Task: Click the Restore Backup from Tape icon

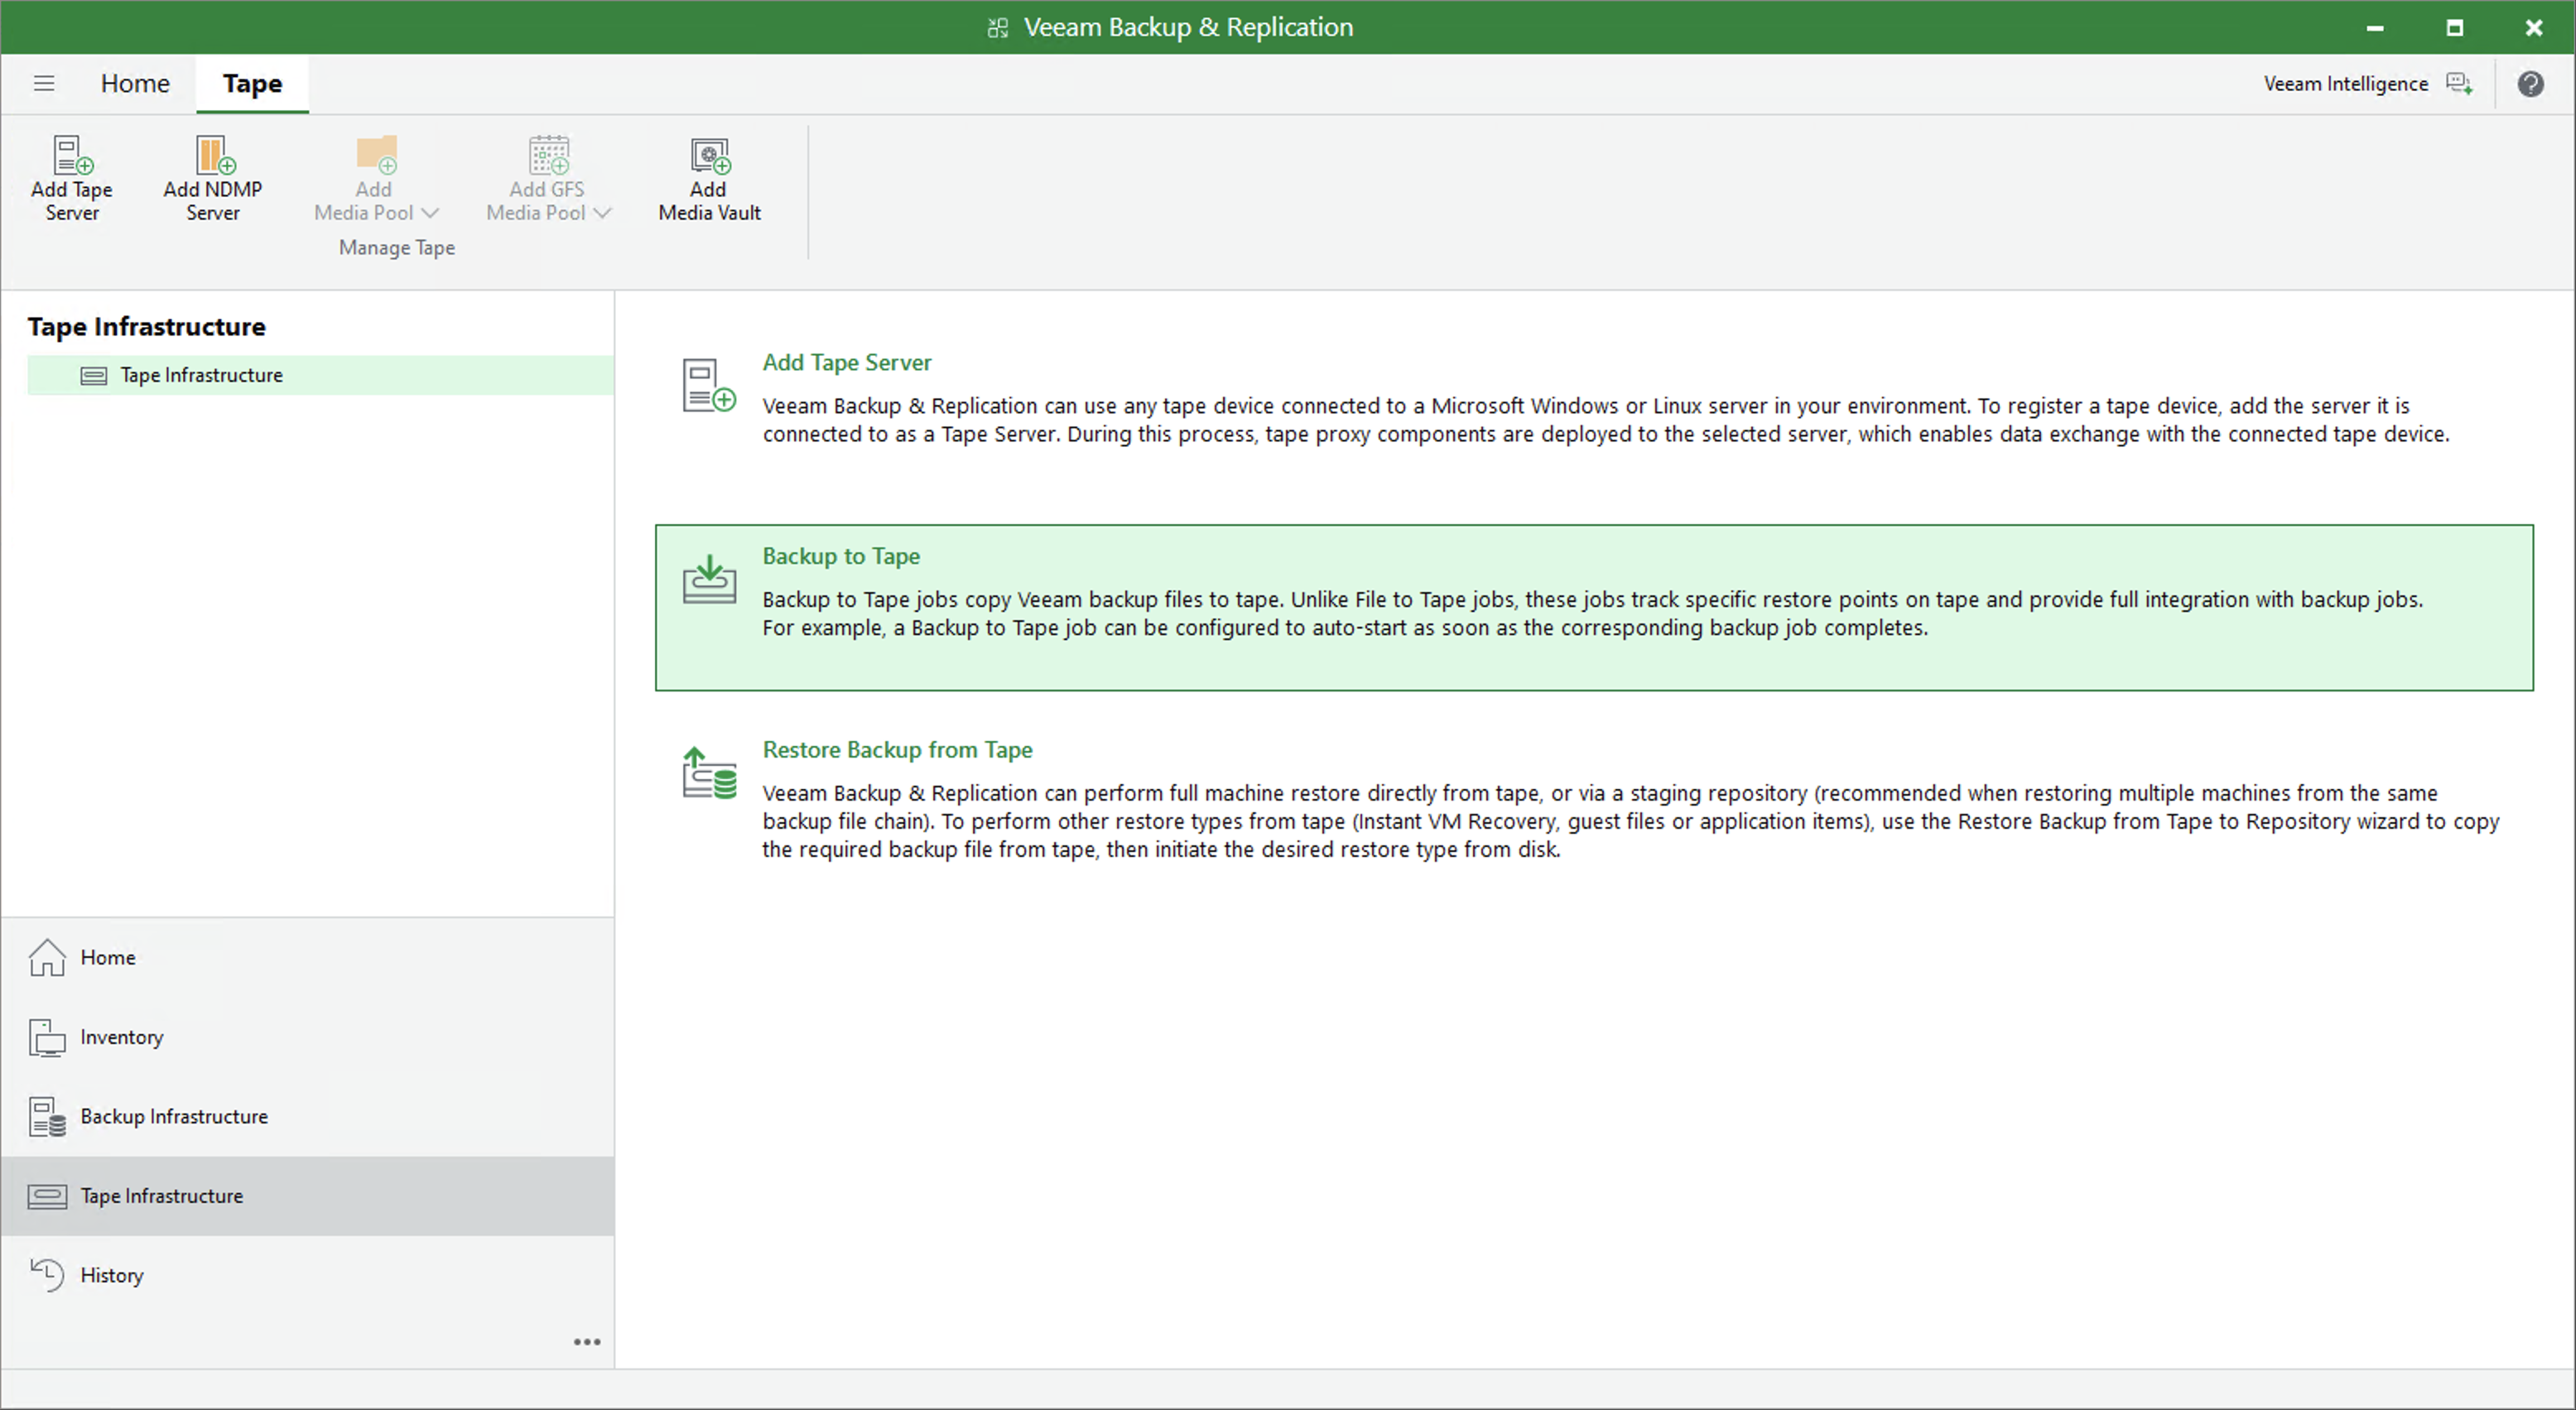Action: coord(709,773)
